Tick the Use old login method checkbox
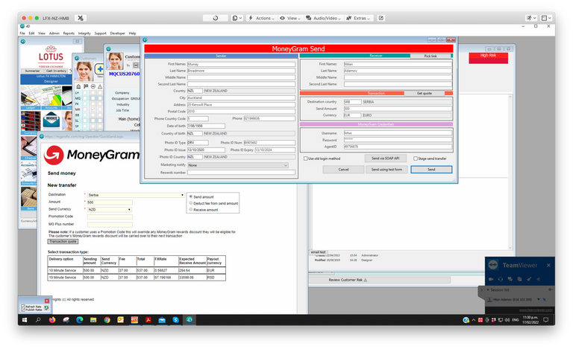573x349 pixels. pos(305,159)
